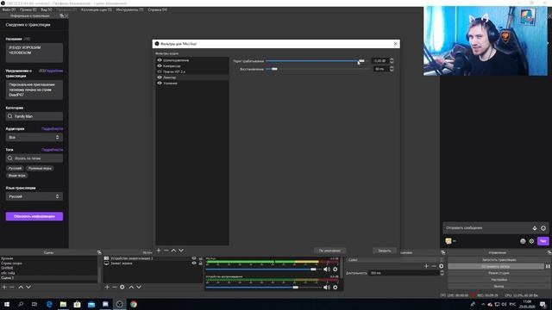Viewport: 552px width, 310px height.
Task: Open source properties with the gear icon in the sources toolbar
Action: coord(122,287)
